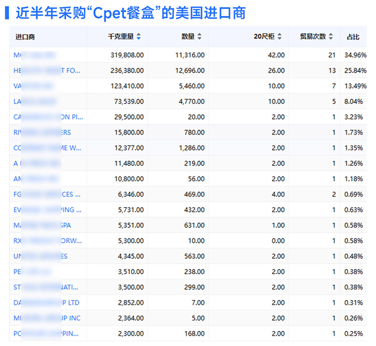Select 20尺柜 cell 4.00
The width and height of the screenshot is (376, 346).
click(x=278, y=194)
